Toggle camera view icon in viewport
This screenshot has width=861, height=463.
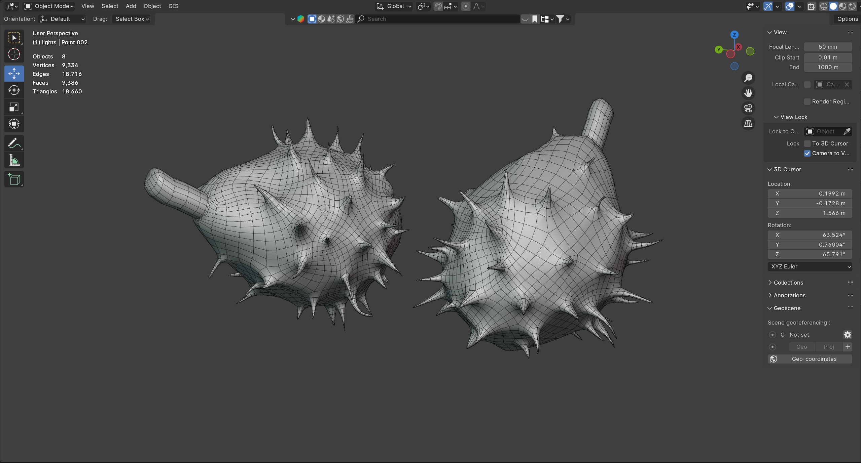(x=748, y=108)
